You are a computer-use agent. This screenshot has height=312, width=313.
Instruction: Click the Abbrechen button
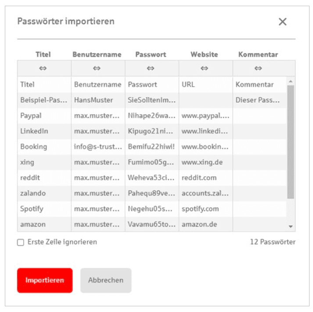coord(106,280)
